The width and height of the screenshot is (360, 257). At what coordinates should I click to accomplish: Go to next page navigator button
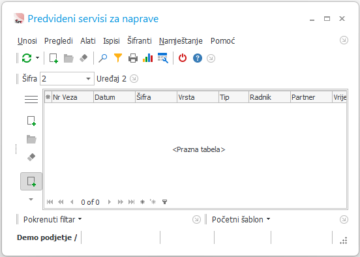click(x=120, y=202)
